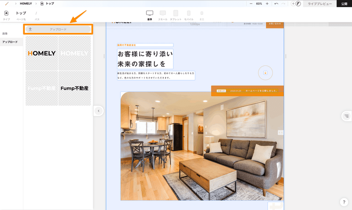Open ライブプレビュー live preview
The image size is (352, 210).
320,4
